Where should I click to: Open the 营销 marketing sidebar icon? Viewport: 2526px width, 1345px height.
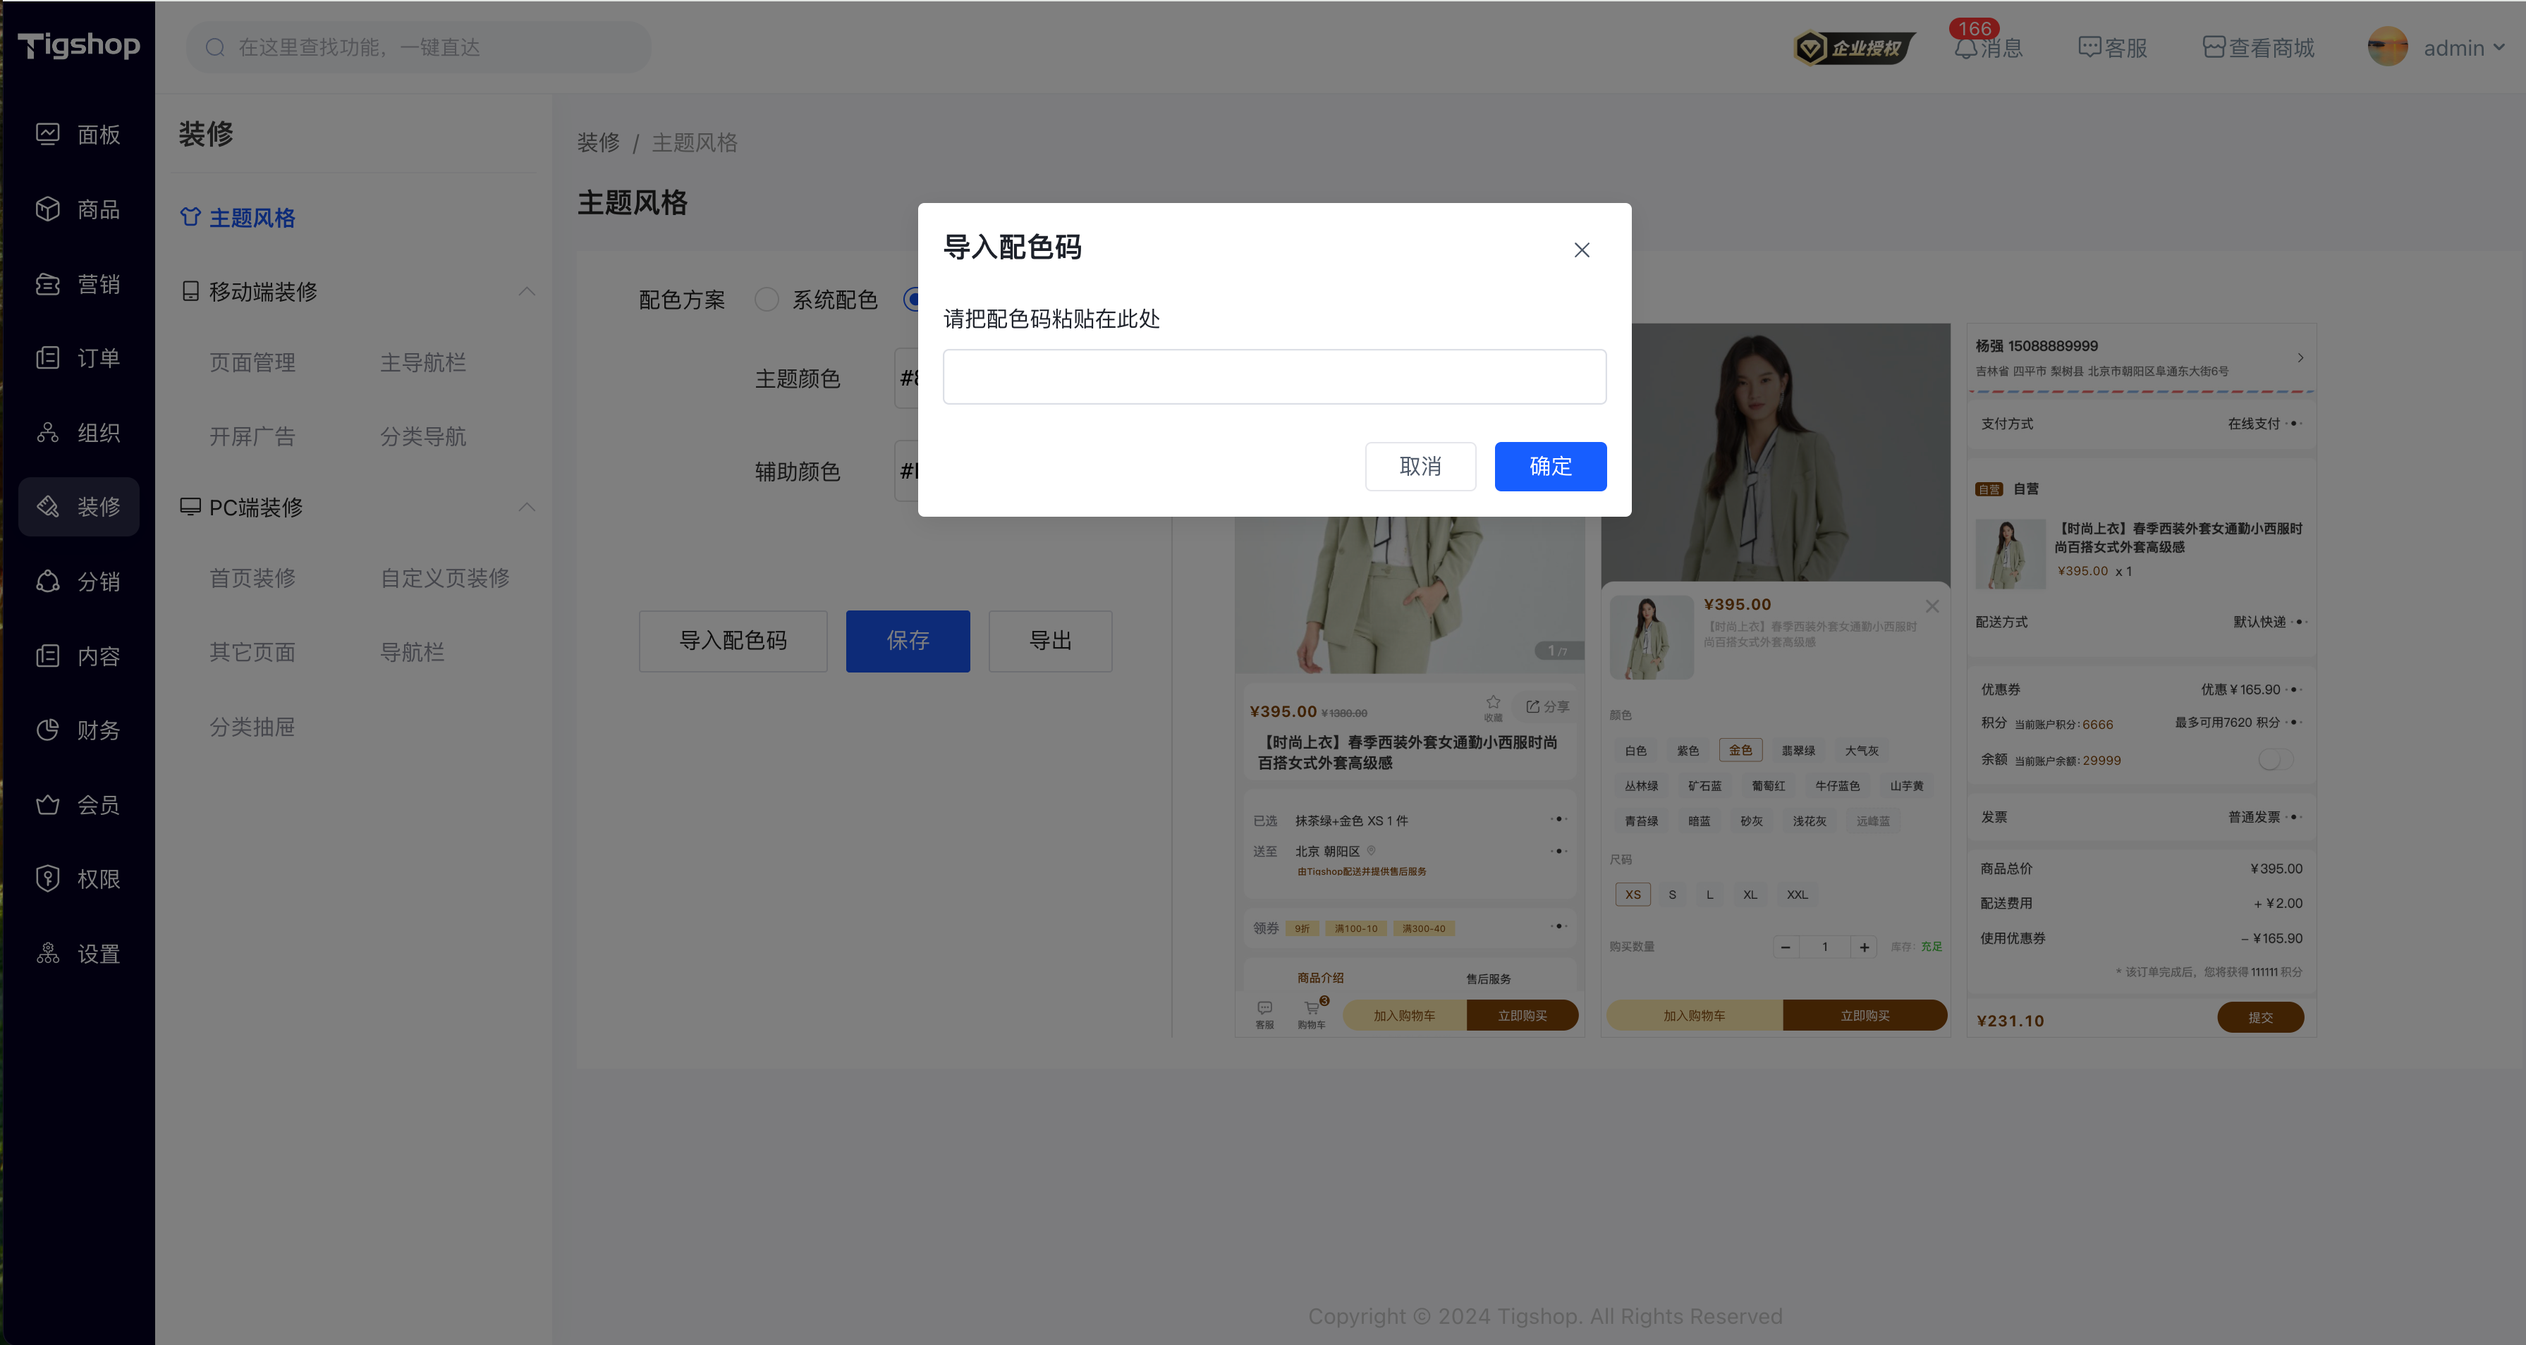pyautogui.click(x=48, y=283)
